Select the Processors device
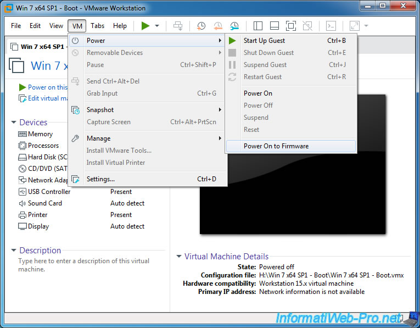420x328 pixels. click(43, 146)
